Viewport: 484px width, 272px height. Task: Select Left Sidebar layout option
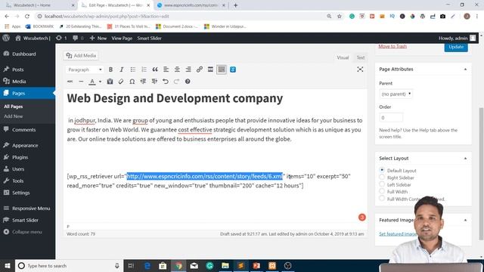coord(382,184)
